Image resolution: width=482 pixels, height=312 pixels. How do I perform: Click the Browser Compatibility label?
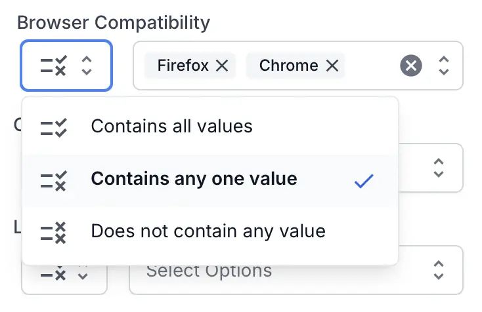coord(113,22)
